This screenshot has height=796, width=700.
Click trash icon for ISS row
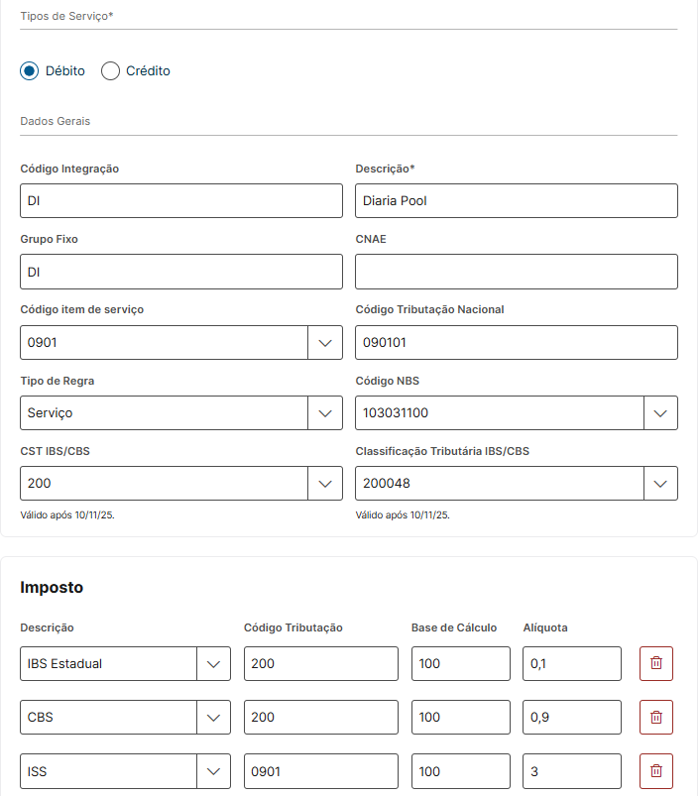pyautogui.click(x=655, y=770)
